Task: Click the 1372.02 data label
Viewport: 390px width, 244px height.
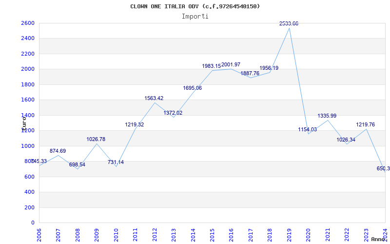Action: 173,113
